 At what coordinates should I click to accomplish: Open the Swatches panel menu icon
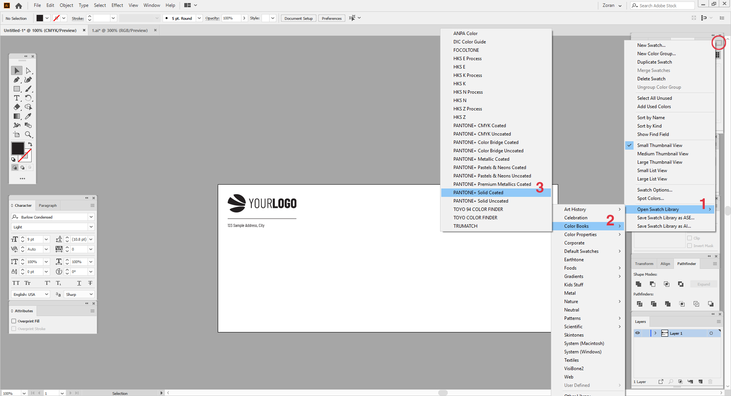click(719, 43)
